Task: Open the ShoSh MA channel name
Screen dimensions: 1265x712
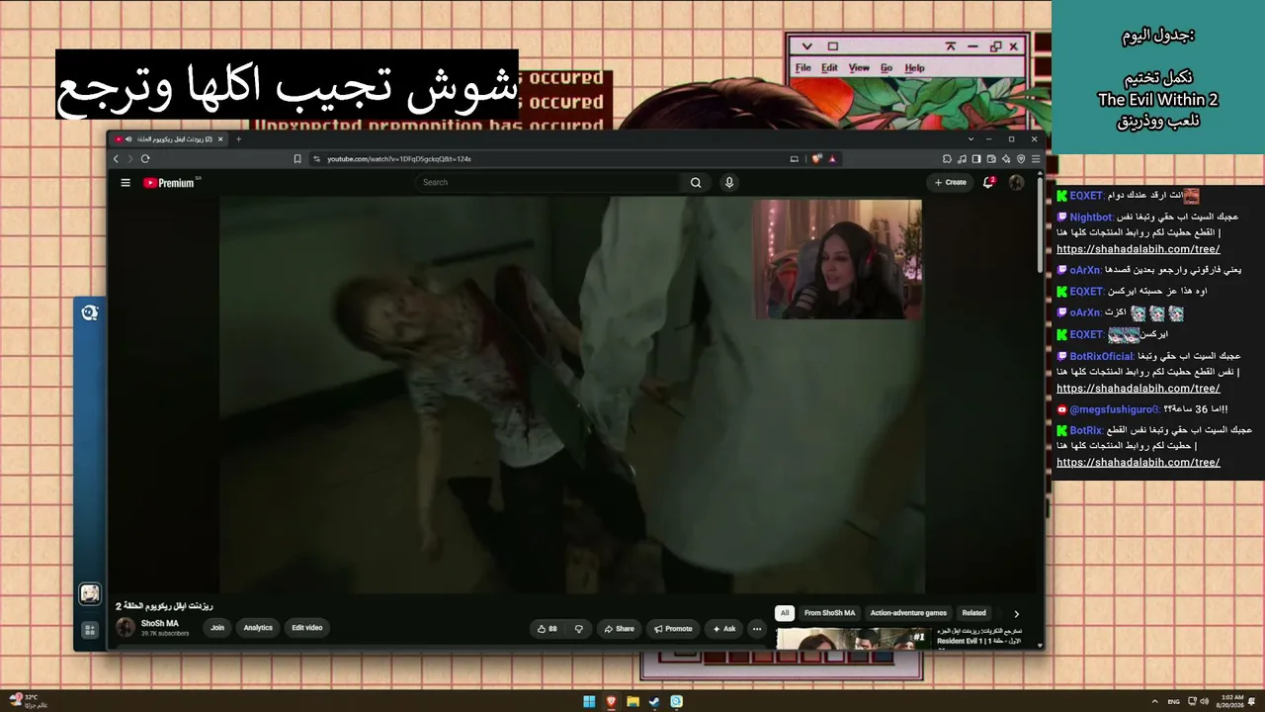Action: [160, 624]
